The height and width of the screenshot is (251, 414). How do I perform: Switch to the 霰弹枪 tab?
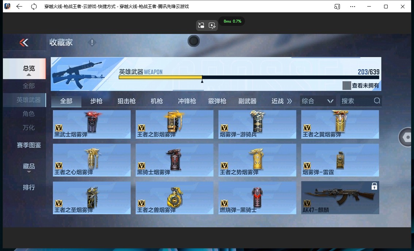point(217,101)
